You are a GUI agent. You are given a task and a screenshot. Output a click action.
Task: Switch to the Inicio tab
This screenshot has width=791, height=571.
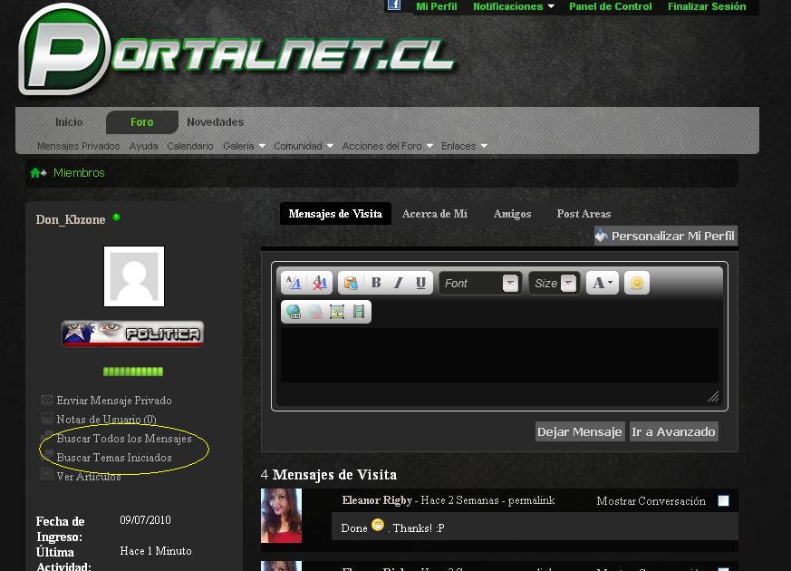69,122
